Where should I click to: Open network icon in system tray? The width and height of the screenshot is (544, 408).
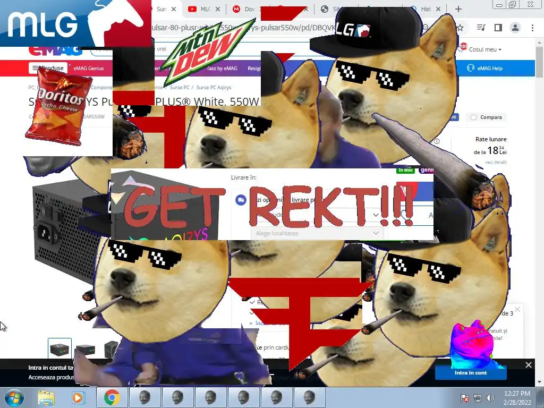tap(478, 398)
